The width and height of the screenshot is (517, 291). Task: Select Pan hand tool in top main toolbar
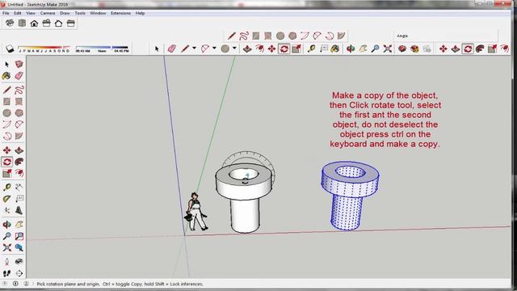(363, 48)
